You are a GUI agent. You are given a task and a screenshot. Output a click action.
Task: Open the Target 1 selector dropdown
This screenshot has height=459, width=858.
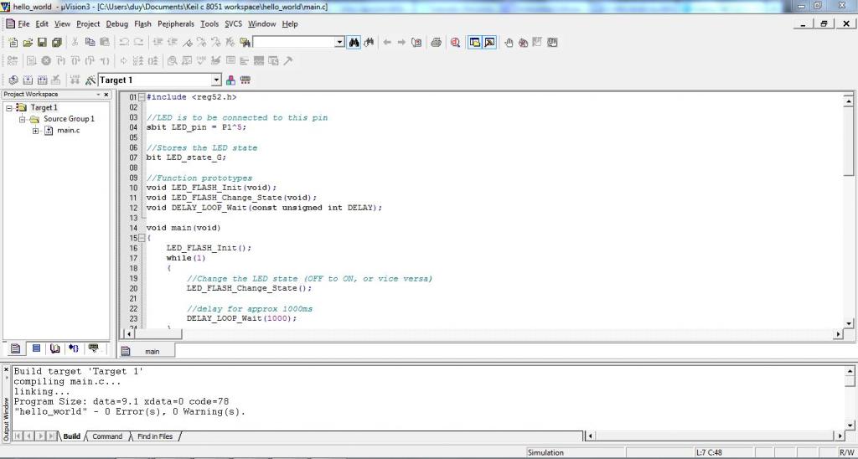click(x=216, y=80)
